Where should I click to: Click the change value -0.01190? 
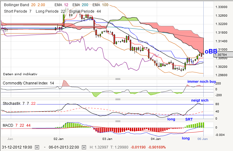(x=138, y=147)
